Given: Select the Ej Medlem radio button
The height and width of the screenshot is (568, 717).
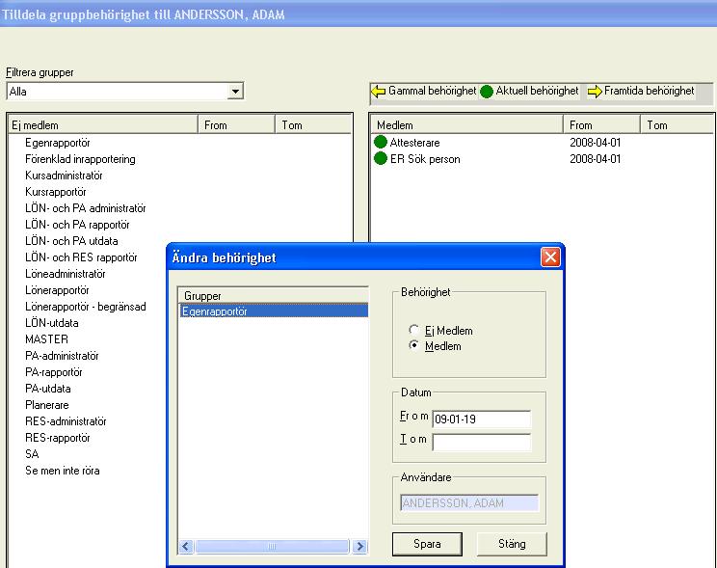Looking at the screenshot, I should 413,330.
